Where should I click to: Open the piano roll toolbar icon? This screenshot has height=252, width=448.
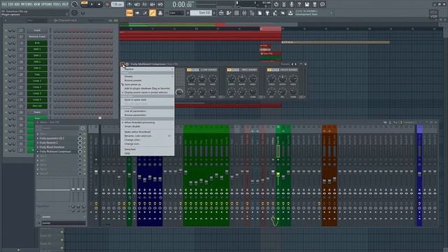229,13
